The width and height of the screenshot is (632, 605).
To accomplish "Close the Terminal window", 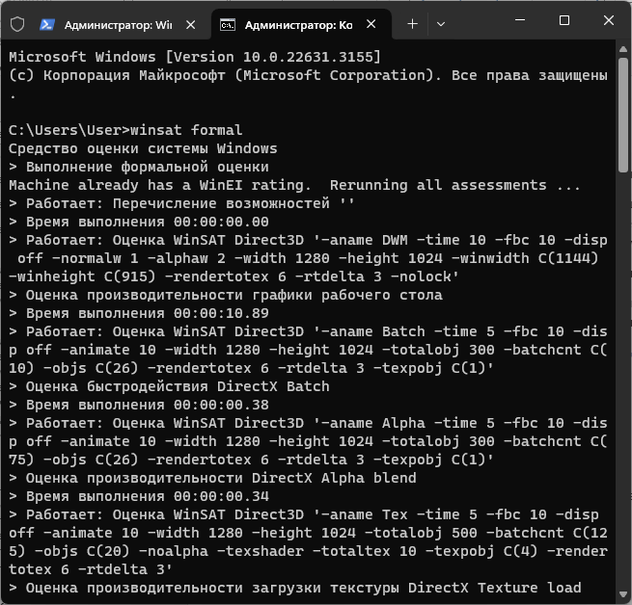I will (x=608, y=21).
